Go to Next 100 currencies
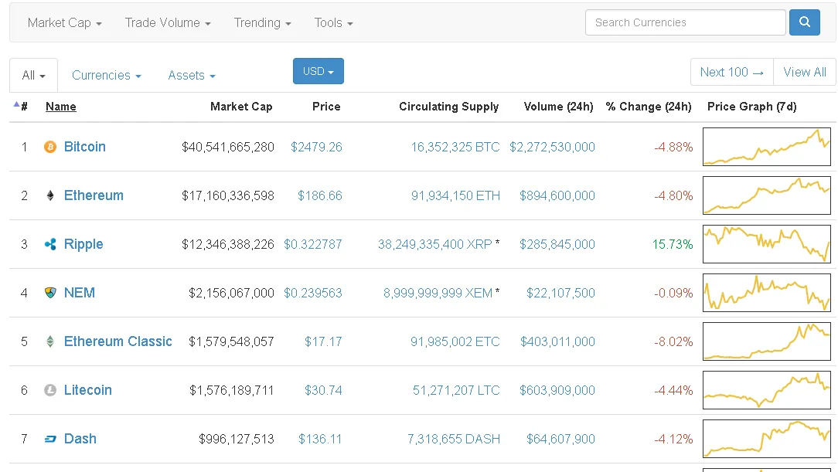Screen dimensions: 838x472 tap(731, 72)
